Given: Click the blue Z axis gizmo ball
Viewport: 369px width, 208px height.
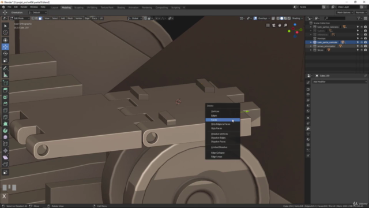Looking at the screenshot, I should pyautogui.click(x=295, y=24).
